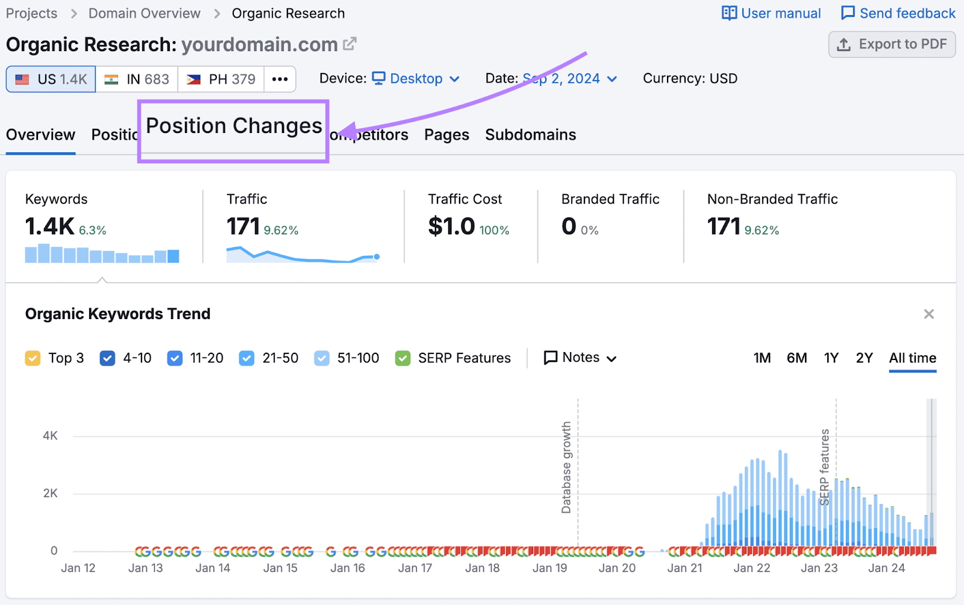The image size is (964, 605).
Task: Go back to Domain Overview breadcrumb
Action: [144, 13]
